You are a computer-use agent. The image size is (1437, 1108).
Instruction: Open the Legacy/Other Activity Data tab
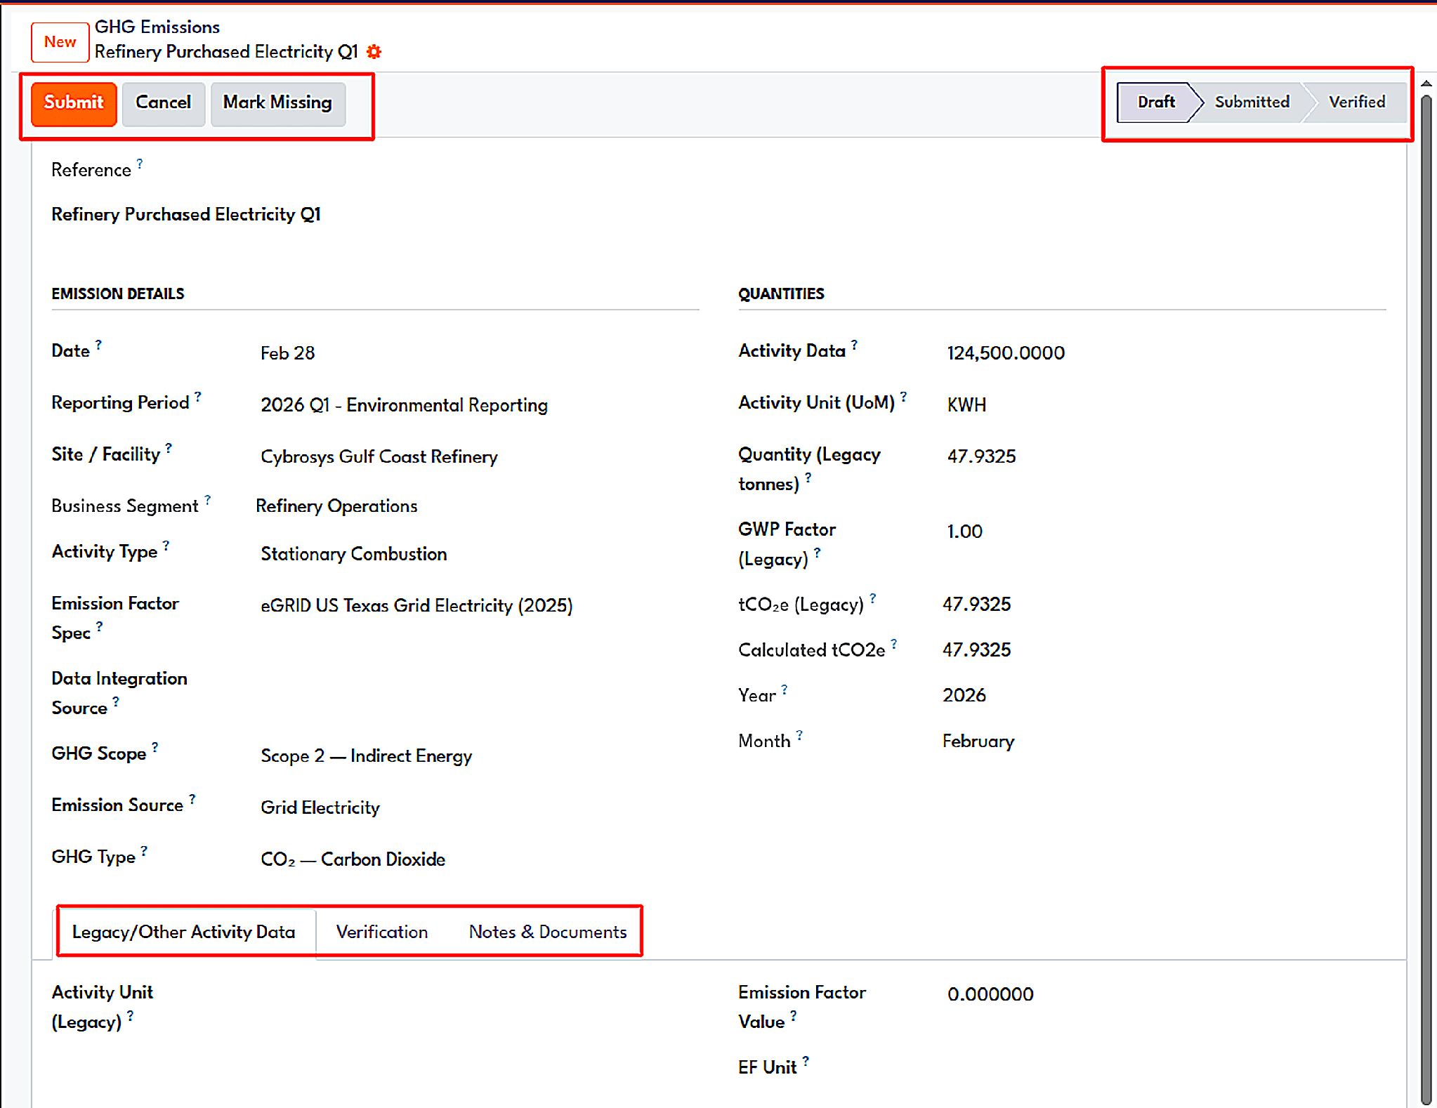click(x=184, y=932)
